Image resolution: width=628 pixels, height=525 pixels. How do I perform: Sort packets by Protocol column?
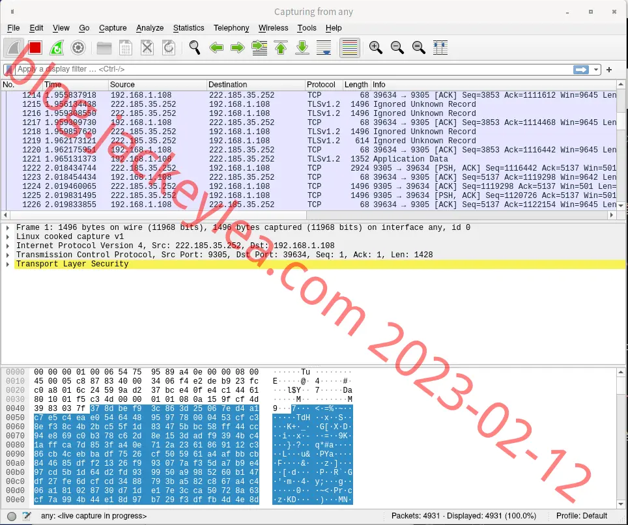(324, 85)
